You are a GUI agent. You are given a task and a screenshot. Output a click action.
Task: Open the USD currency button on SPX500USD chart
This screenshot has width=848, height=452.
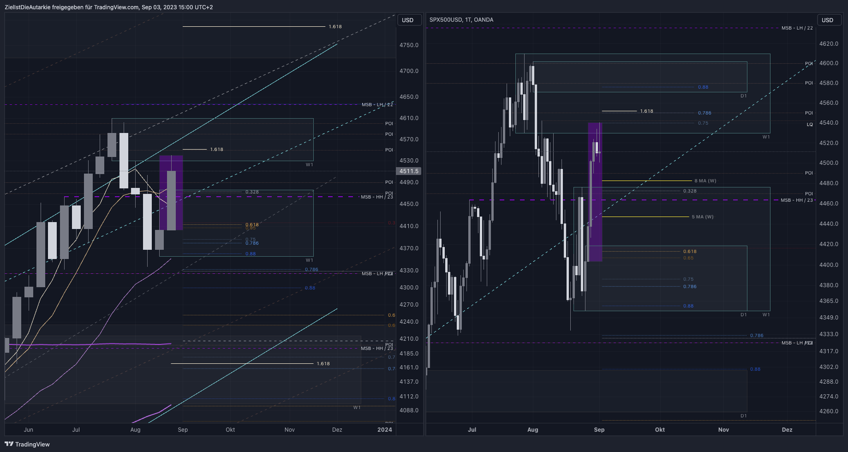point(829,20)
